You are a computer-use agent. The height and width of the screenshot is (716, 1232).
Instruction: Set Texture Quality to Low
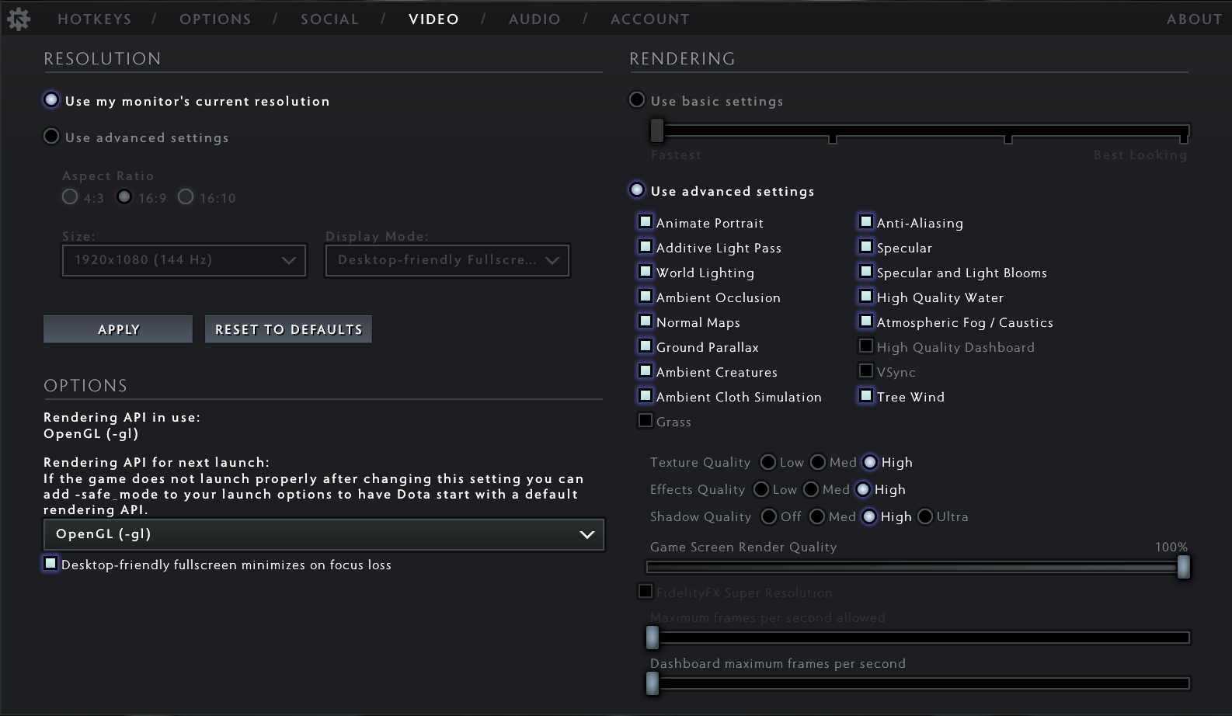(x=768, y=462)
